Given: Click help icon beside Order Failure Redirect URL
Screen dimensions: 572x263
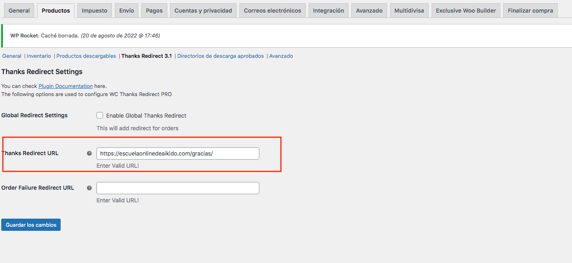Looking at the screenshot, I should click(x=89, y=188).
